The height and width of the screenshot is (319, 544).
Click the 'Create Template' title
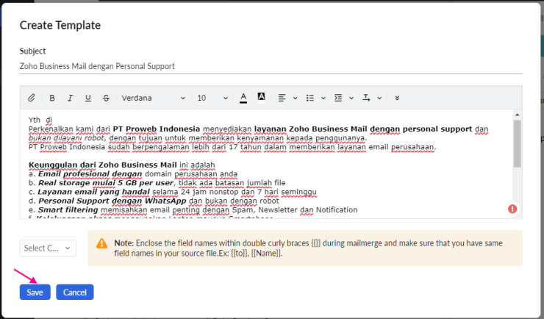(60, 25)
